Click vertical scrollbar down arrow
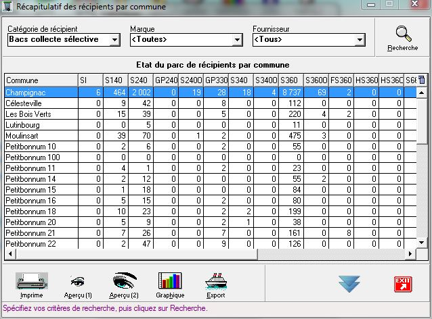 pos(423,242)
